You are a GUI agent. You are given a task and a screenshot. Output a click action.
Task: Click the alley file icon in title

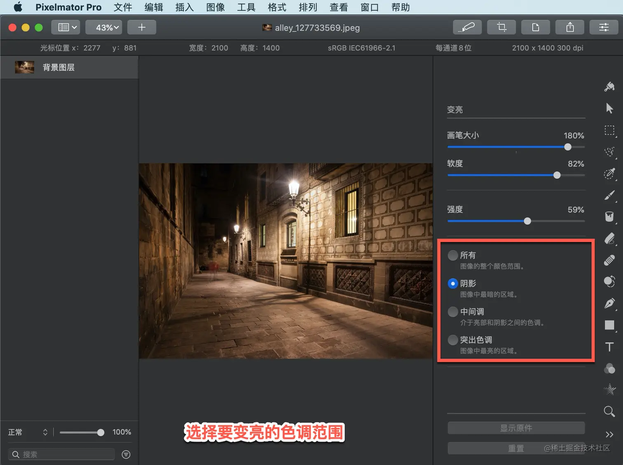[267, 28]
